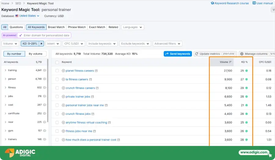Open the SEO breadcrumb link
Screen dimensions: 275x160
[18, 3]
